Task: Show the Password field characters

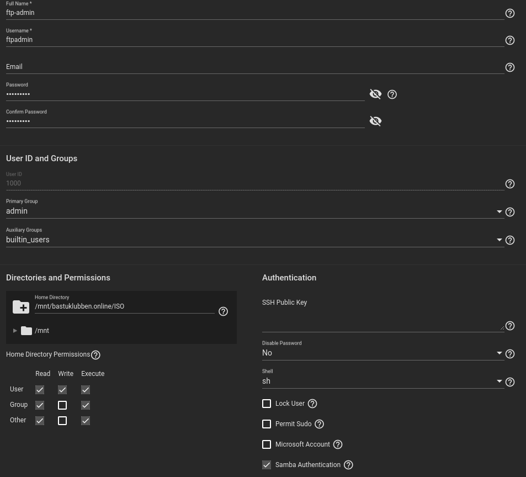Action: (375, 94)
